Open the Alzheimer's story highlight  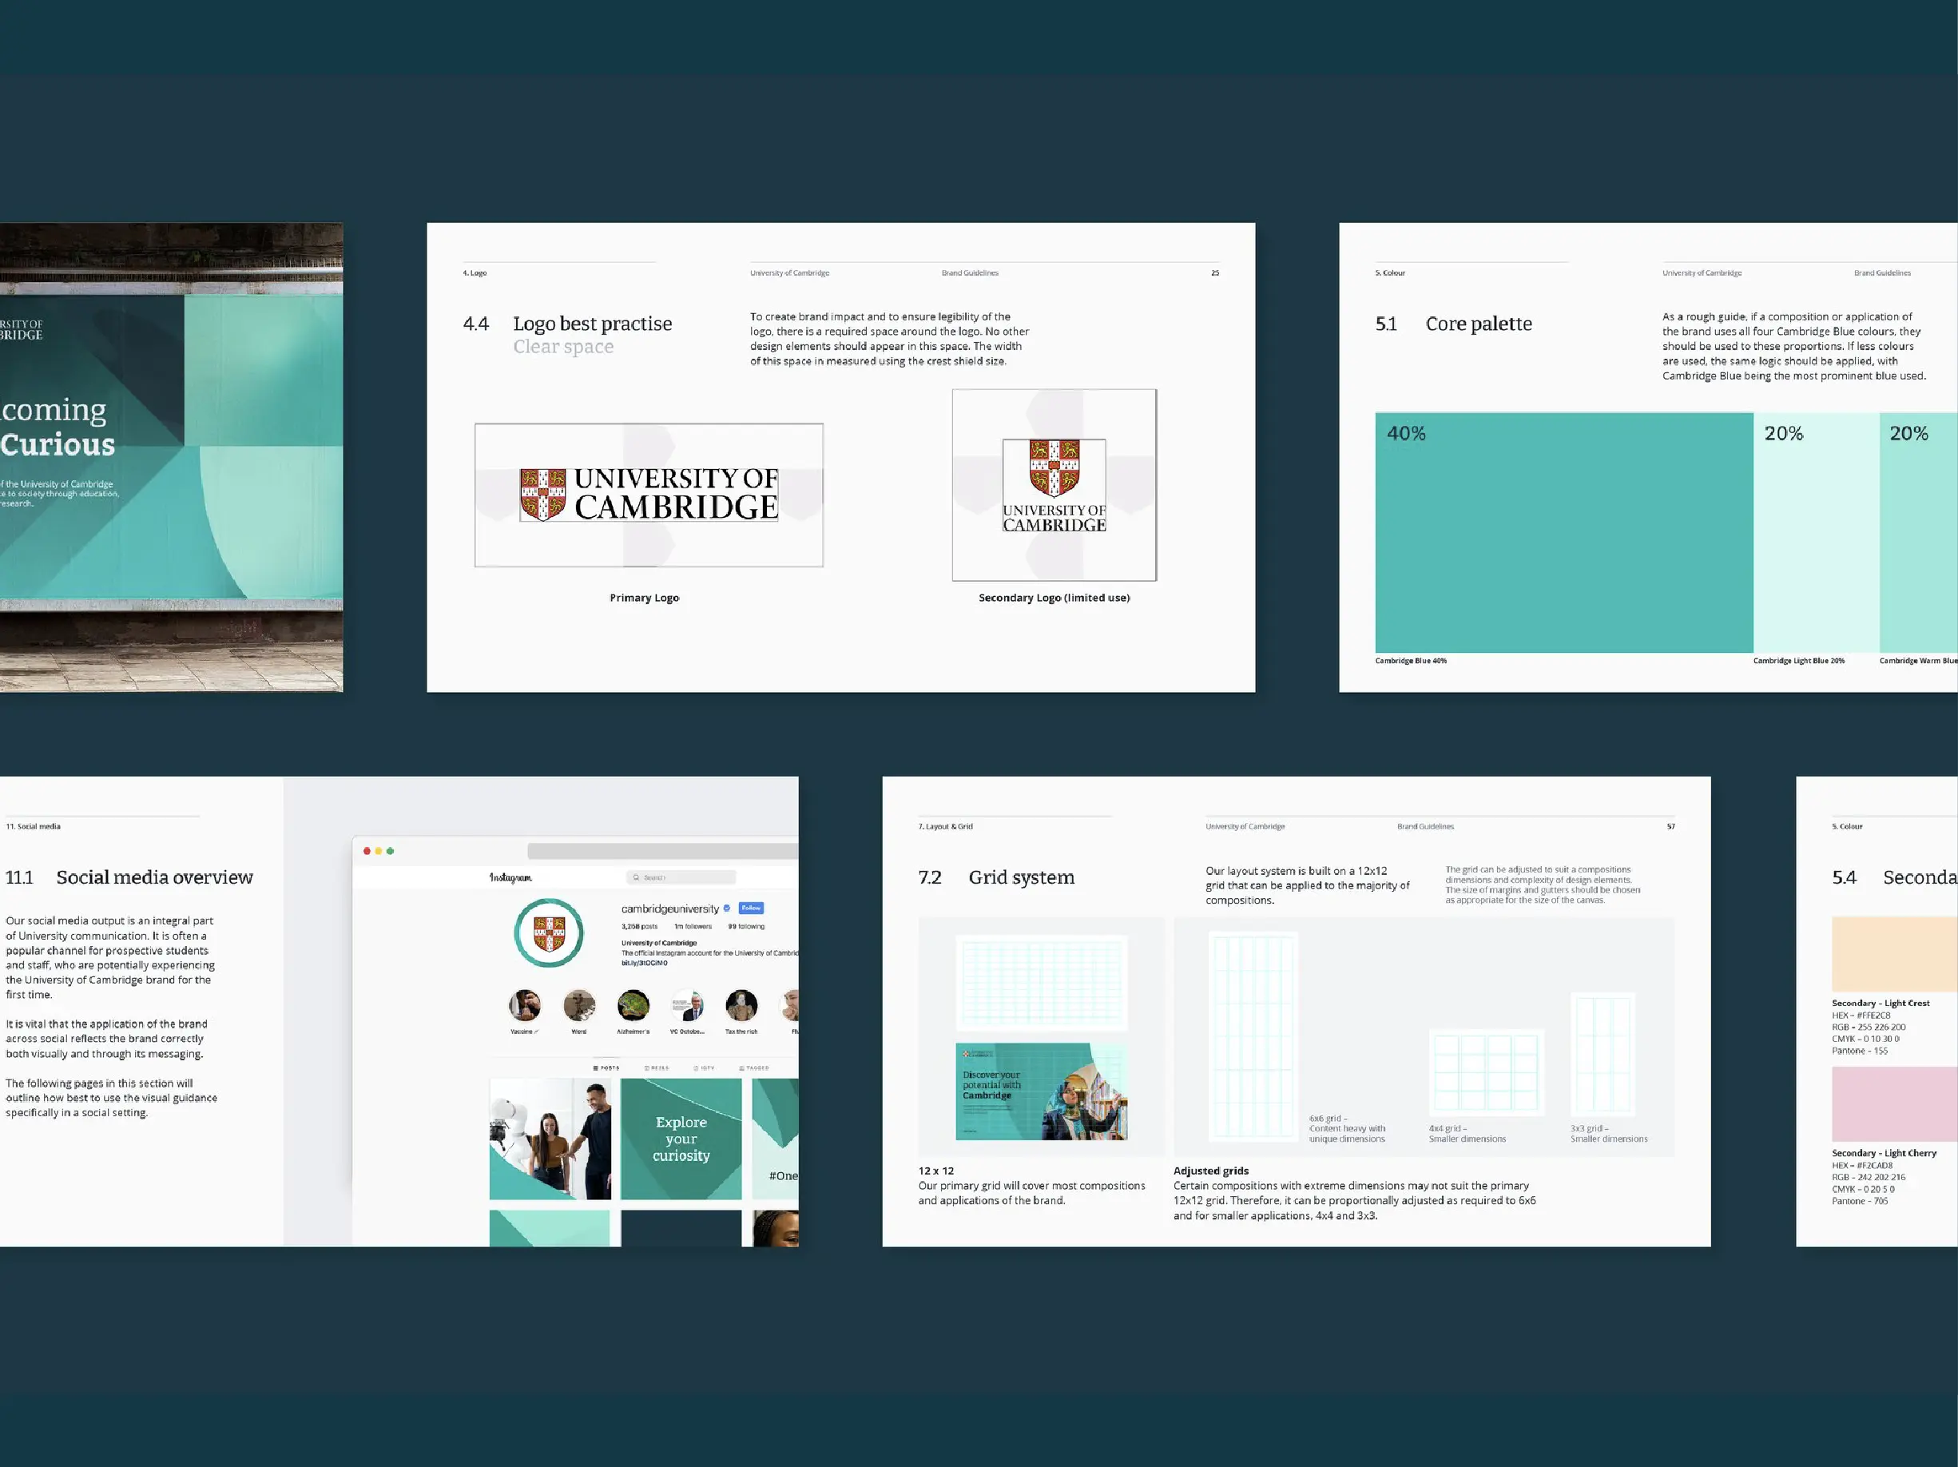pyautogui.click(x=633, y=1006)
